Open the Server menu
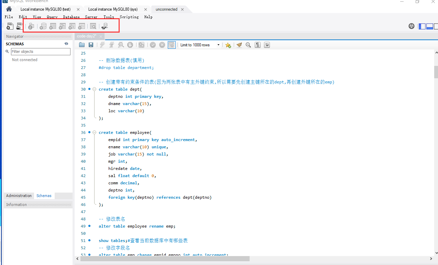438x265 pixels. pyautogui.click(x=91, y=17)
